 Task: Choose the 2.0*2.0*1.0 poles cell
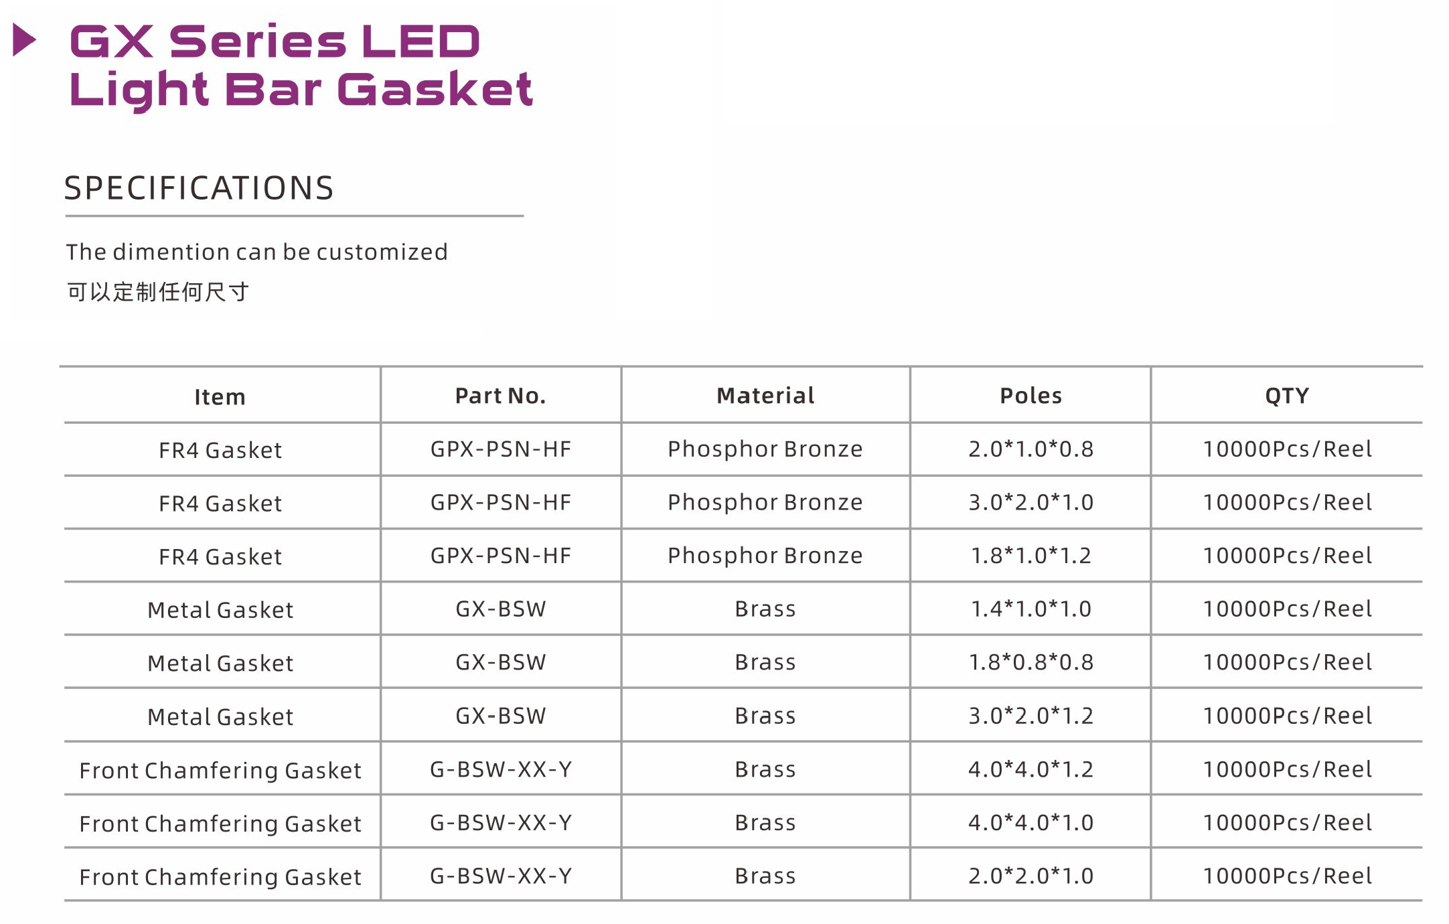(x=1031, y=876)
